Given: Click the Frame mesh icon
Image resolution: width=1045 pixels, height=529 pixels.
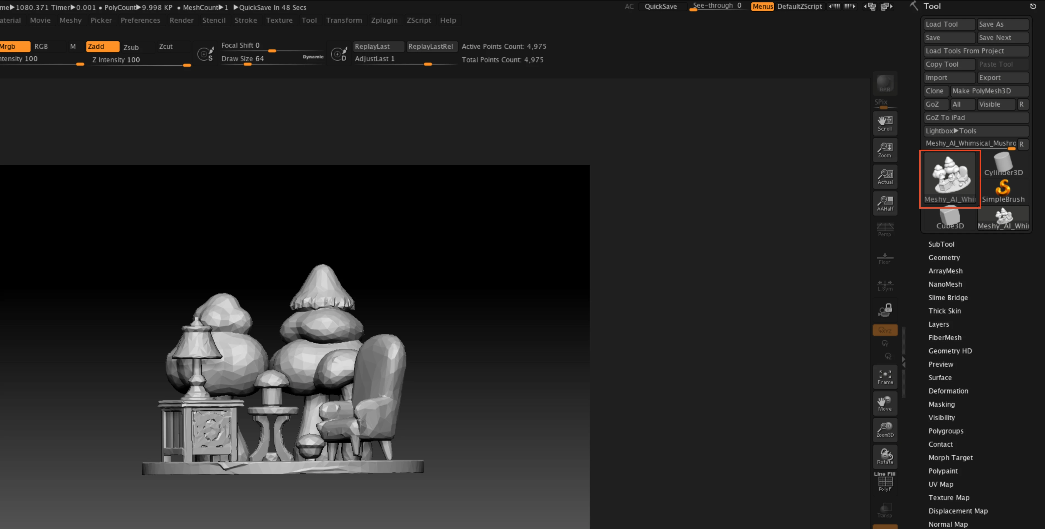Looking at the screenshot, I should pyautogui.click(x=885, y=377).
